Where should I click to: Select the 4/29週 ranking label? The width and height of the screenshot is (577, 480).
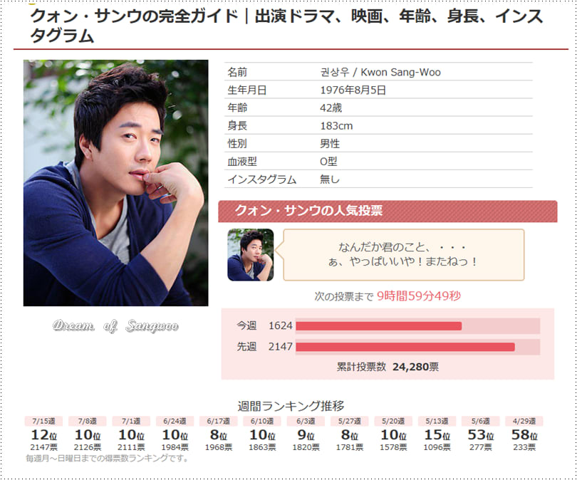[x=524, y=421]
